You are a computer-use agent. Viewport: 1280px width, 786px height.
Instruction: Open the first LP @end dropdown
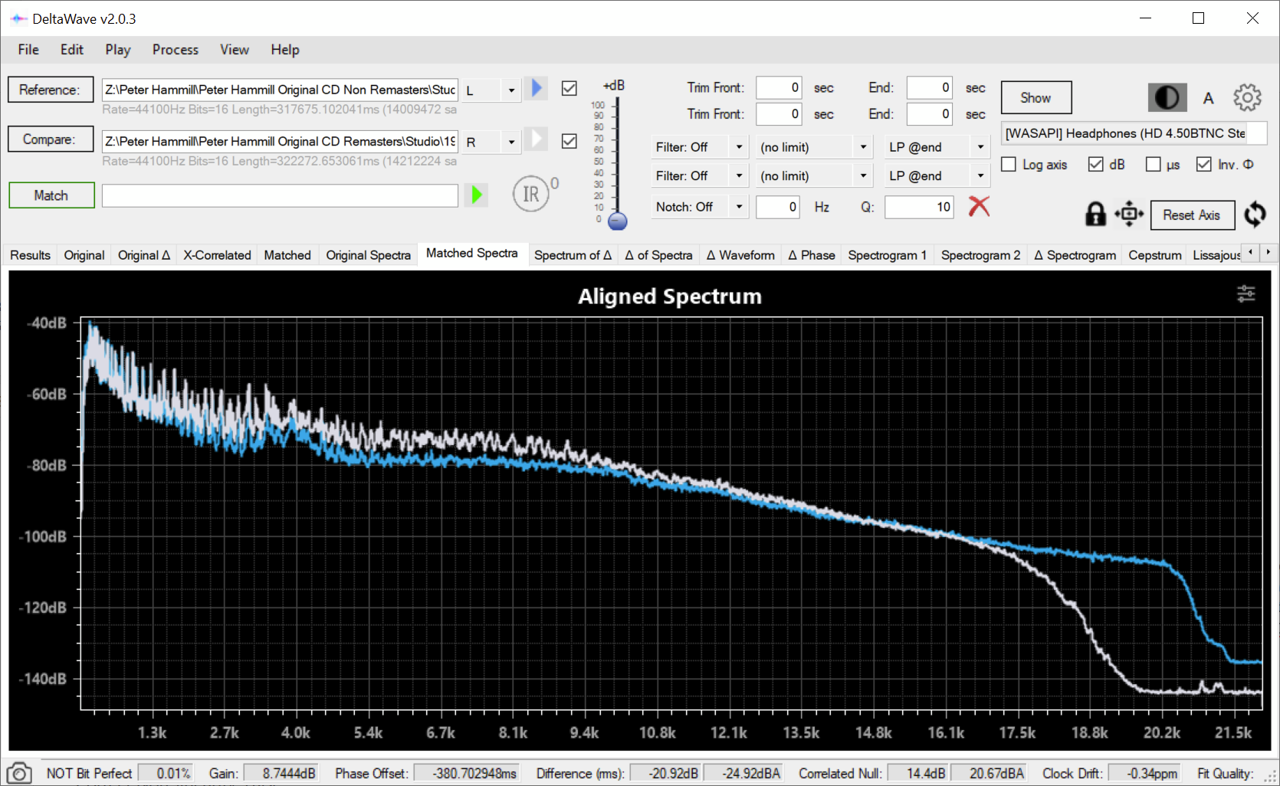(937, 147)
